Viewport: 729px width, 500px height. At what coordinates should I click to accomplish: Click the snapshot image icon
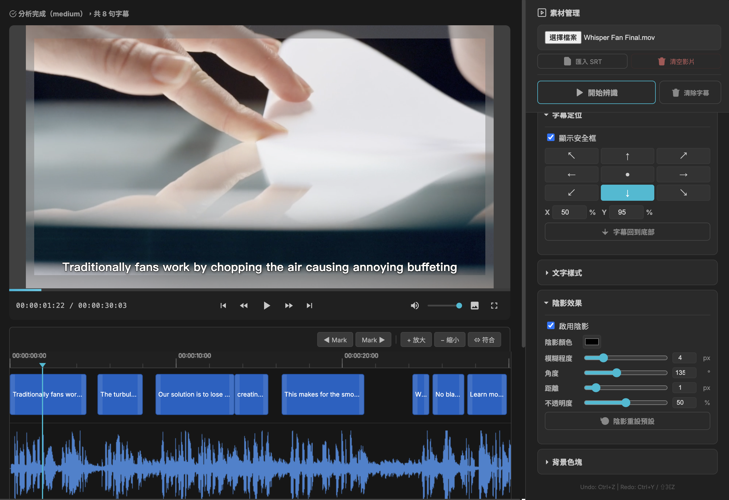(474, 305)
